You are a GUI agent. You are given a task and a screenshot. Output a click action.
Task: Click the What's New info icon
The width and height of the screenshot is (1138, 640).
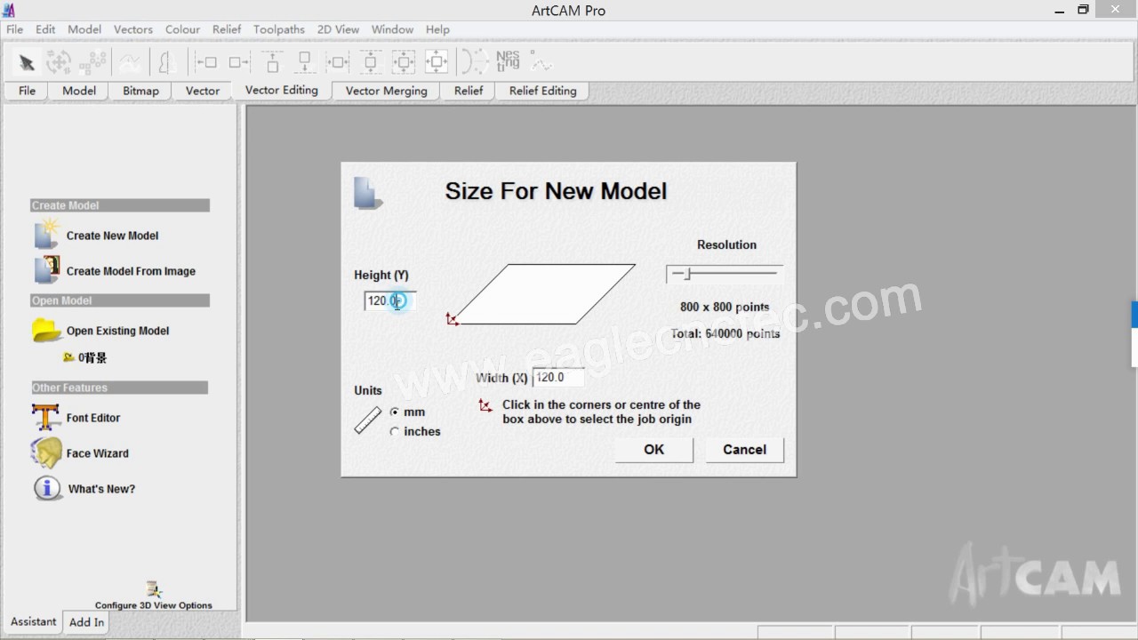coord(47,488)
